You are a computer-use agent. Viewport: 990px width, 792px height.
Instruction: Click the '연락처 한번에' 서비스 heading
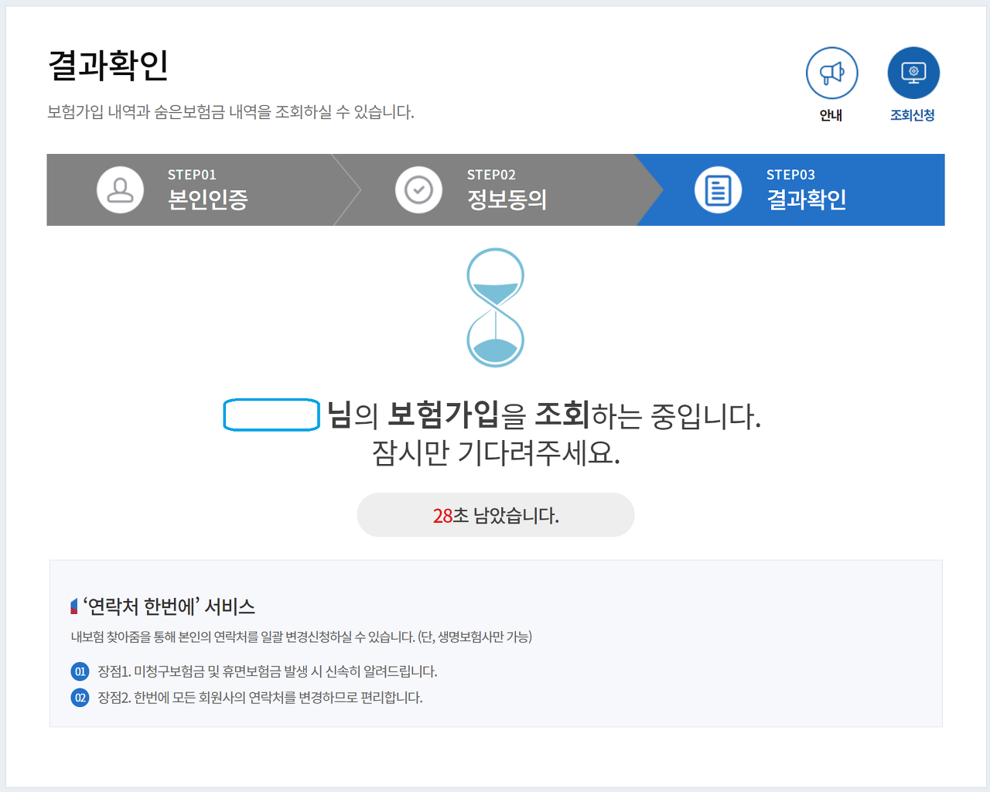click(169, 606)
